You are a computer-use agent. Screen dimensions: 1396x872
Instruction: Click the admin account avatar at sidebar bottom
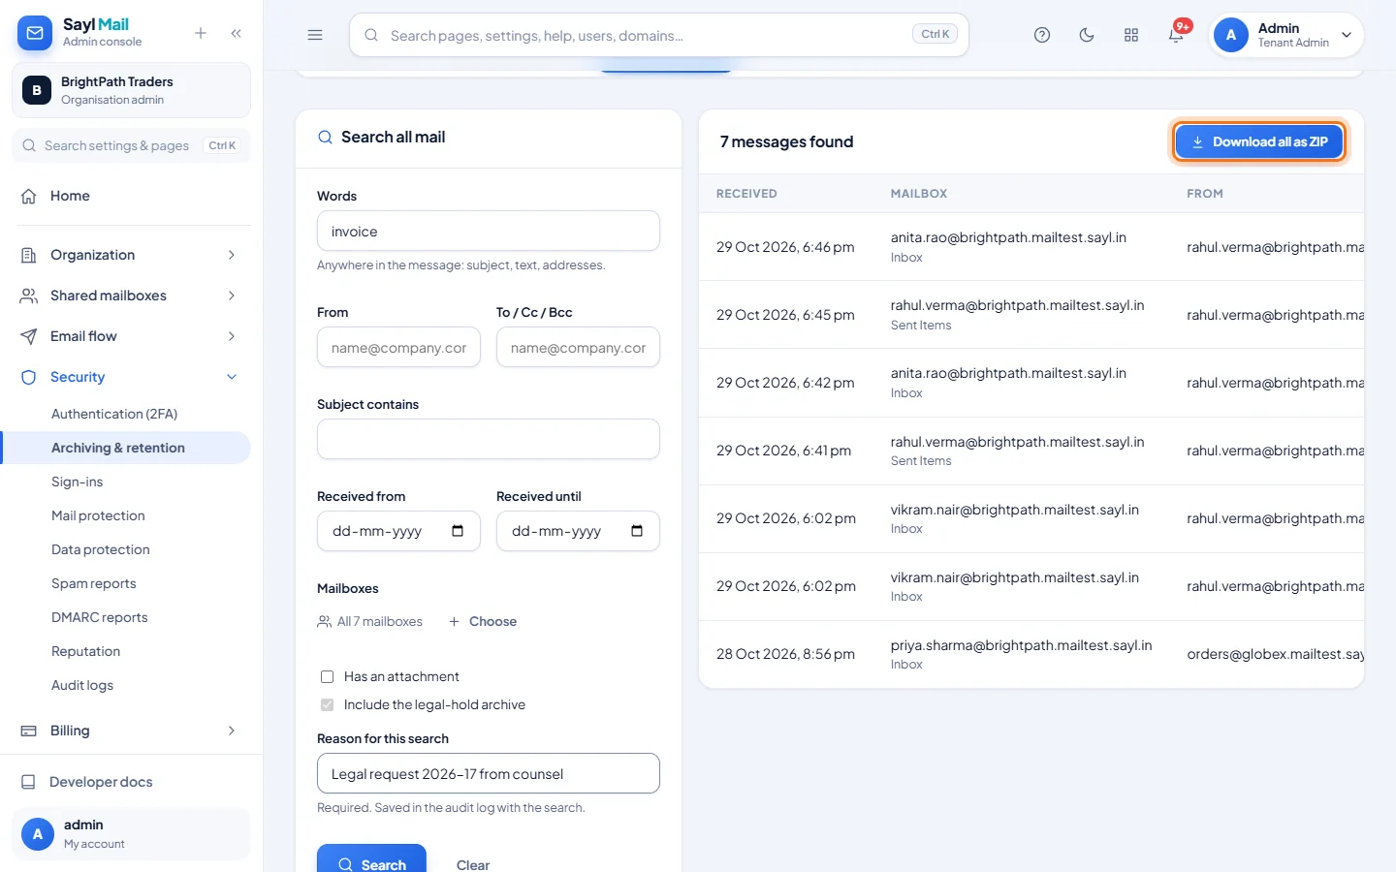click(x=38, y=833)
